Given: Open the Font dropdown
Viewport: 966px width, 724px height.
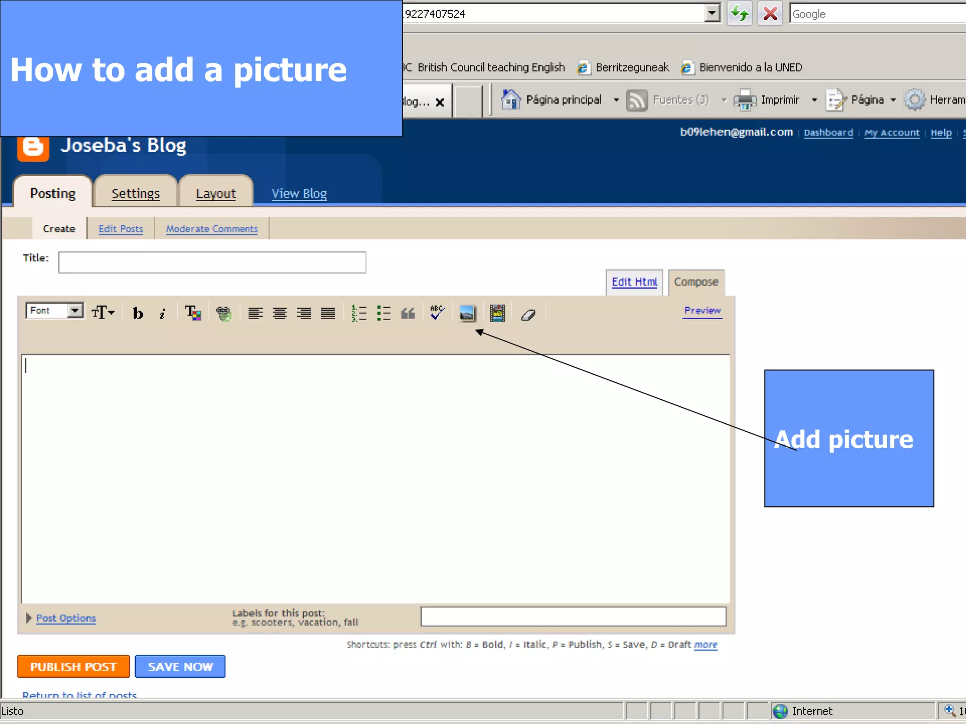Looking at the screenshot, I should tap(55, 311).
